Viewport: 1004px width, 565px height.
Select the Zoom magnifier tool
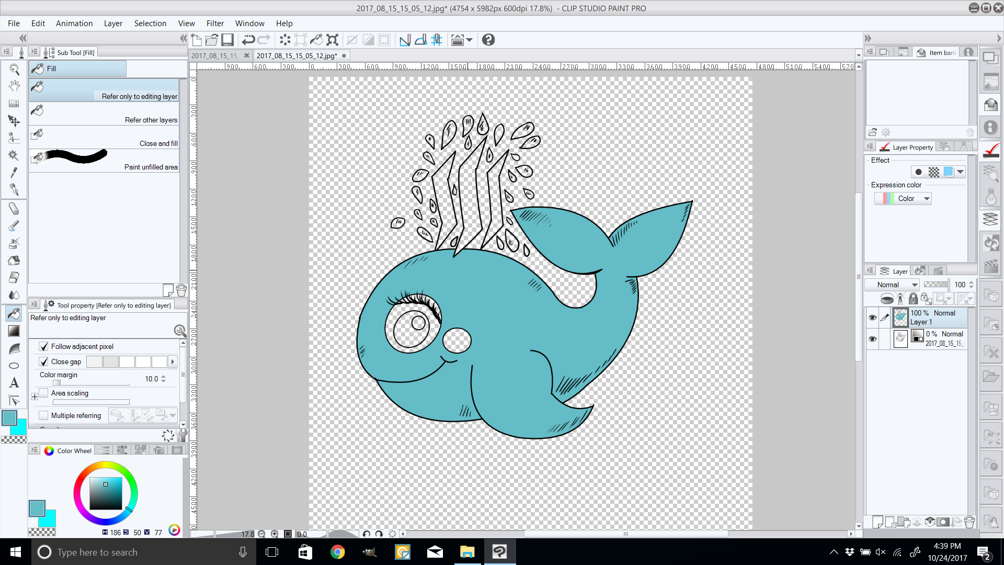pos(14,69)
